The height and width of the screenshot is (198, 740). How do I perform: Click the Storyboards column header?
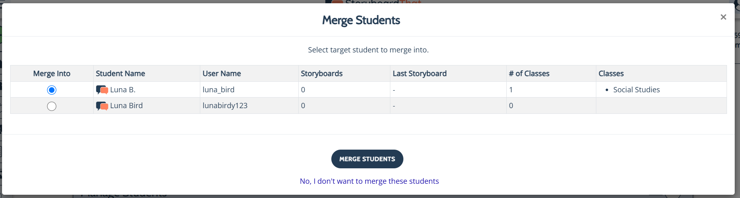pos(322,74)
